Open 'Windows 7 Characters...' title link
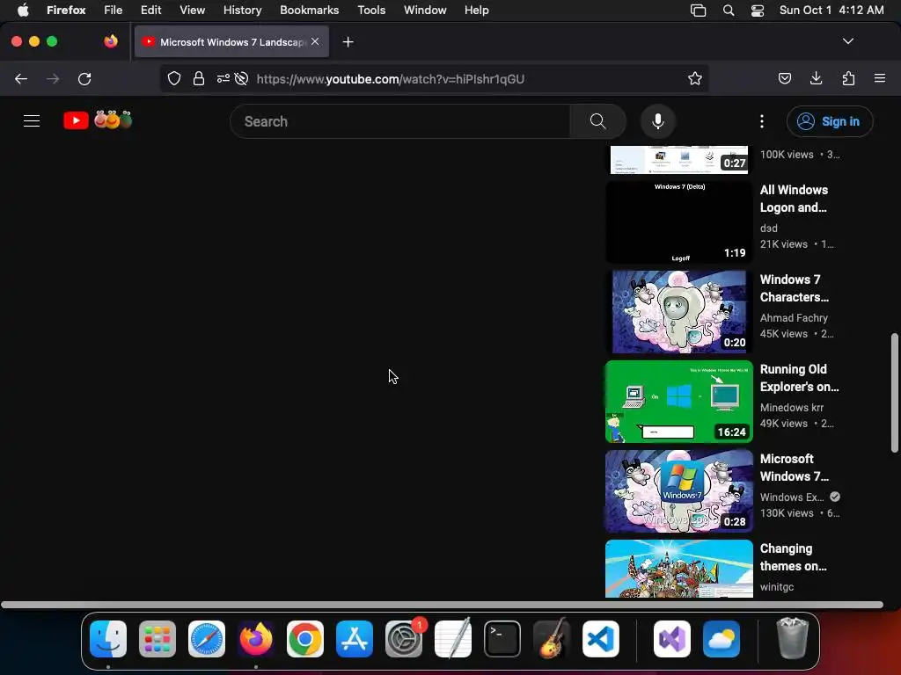 tap(795, 288)
